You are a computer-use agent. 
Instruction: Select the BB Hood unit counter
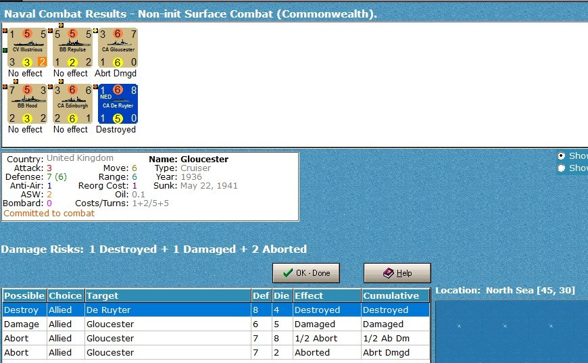[x=27, y=104]
